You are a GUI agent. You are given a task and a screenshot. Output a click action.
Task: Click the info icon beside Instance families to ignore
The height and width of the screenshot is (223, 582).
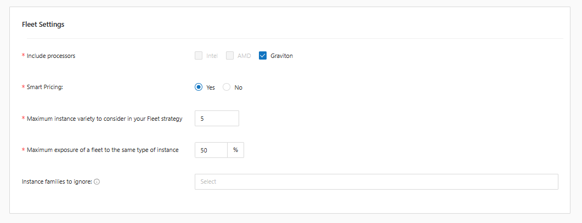[97, 181]
